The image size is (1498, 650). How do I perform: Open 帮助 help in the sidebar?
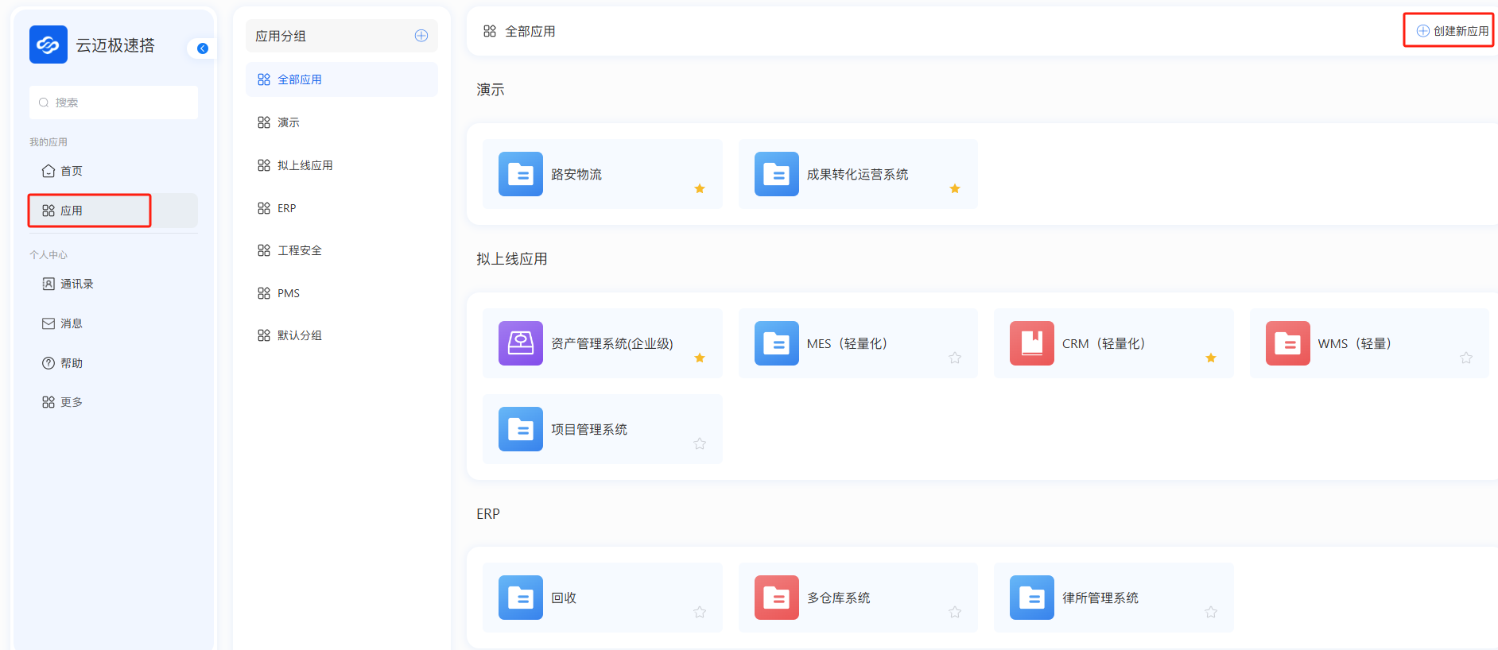coord(71,363)
